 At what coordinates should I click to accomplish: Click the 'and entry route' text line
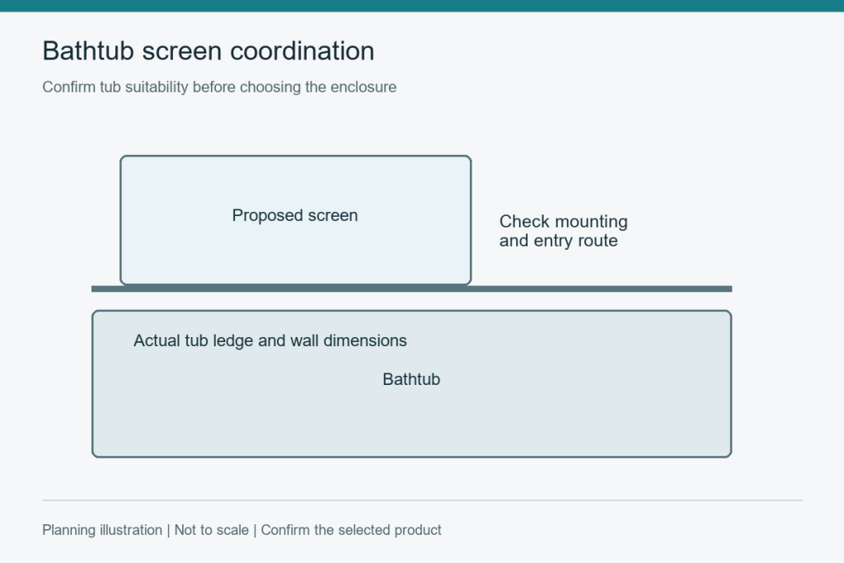coord(558,241)
